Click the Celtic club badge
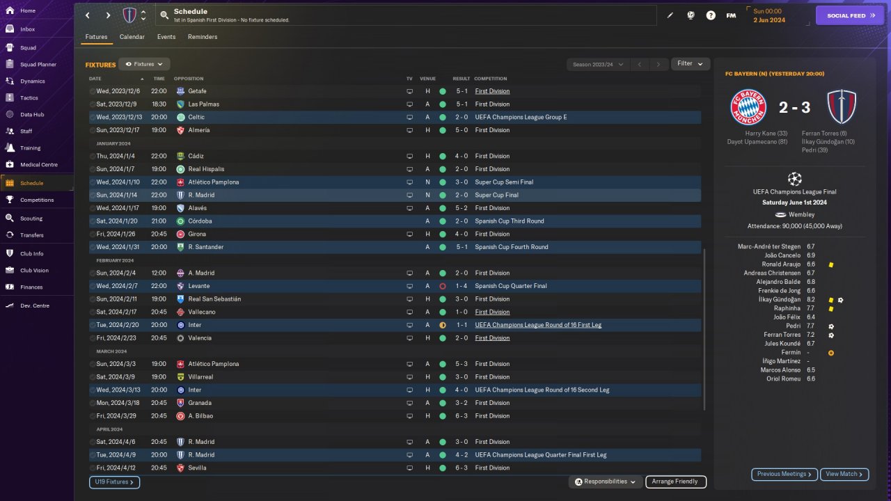This screenshot has height=501, width=891. (x=180, y=118)
